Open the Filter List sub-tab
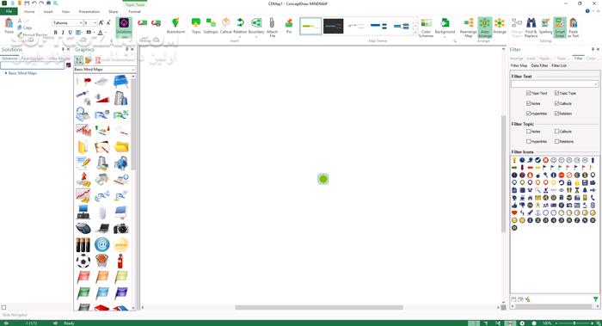The width and height of the screenshot is (602, 326). click(559, 65)
